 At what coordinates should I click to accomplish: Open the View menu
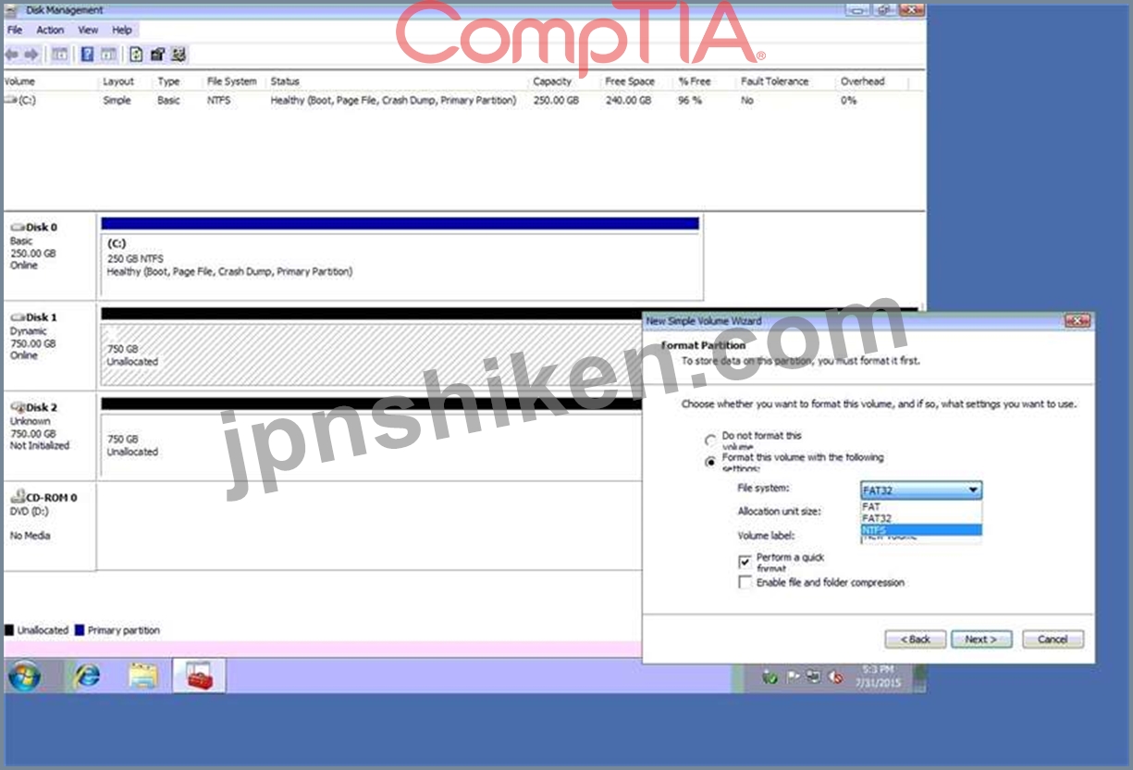click(88, 31)
